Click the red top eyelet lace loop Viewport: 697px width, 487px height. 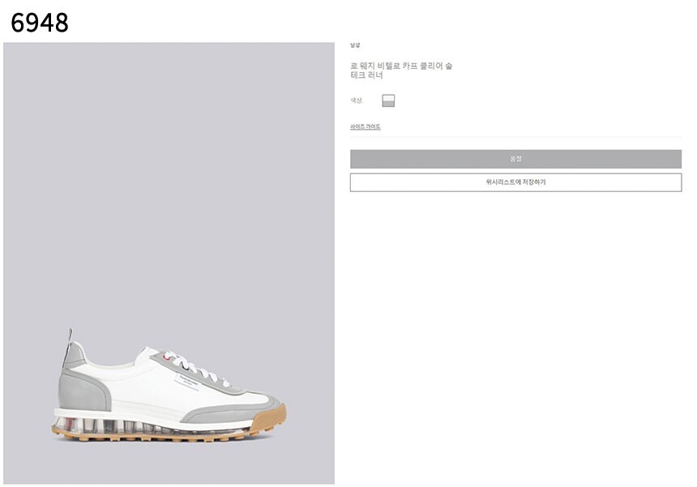[168, 356]
